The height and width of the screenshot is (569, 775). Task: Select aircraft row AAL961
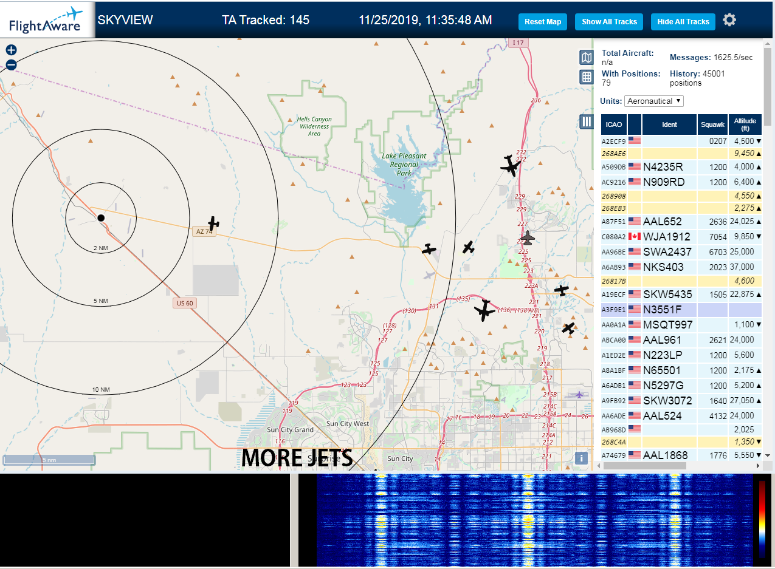(681, 340)
